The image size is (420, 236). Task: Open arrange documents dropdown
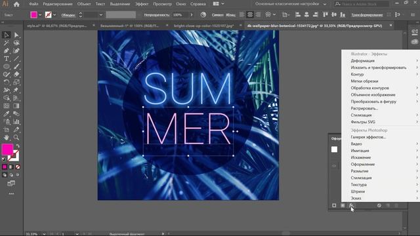(222, 4)
